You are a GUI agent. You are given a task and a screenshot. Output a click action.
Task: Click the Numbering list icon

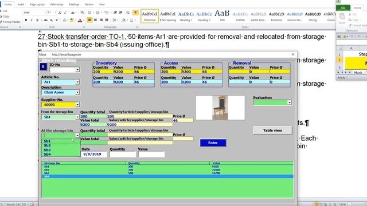click(98, 13)
